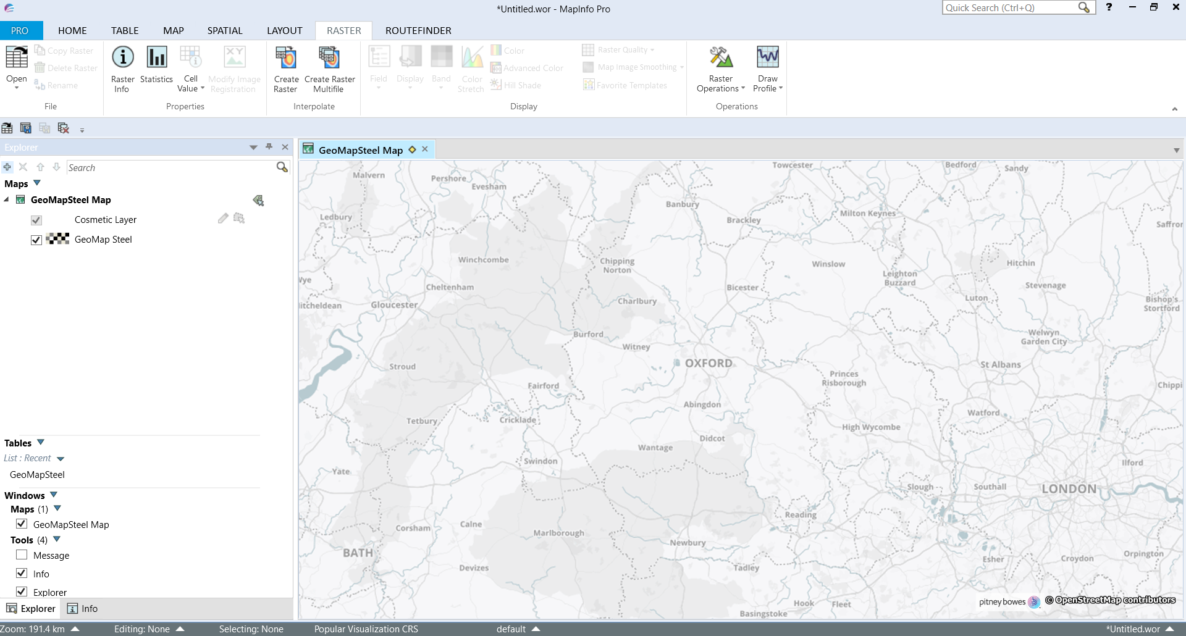
Task: Switch to Info bottom panel tab
Action: [x=82, y=608]
